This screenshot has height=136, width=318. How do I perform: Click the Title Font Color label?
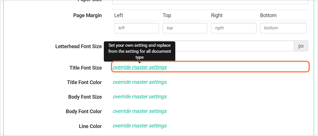click(84, 82)
